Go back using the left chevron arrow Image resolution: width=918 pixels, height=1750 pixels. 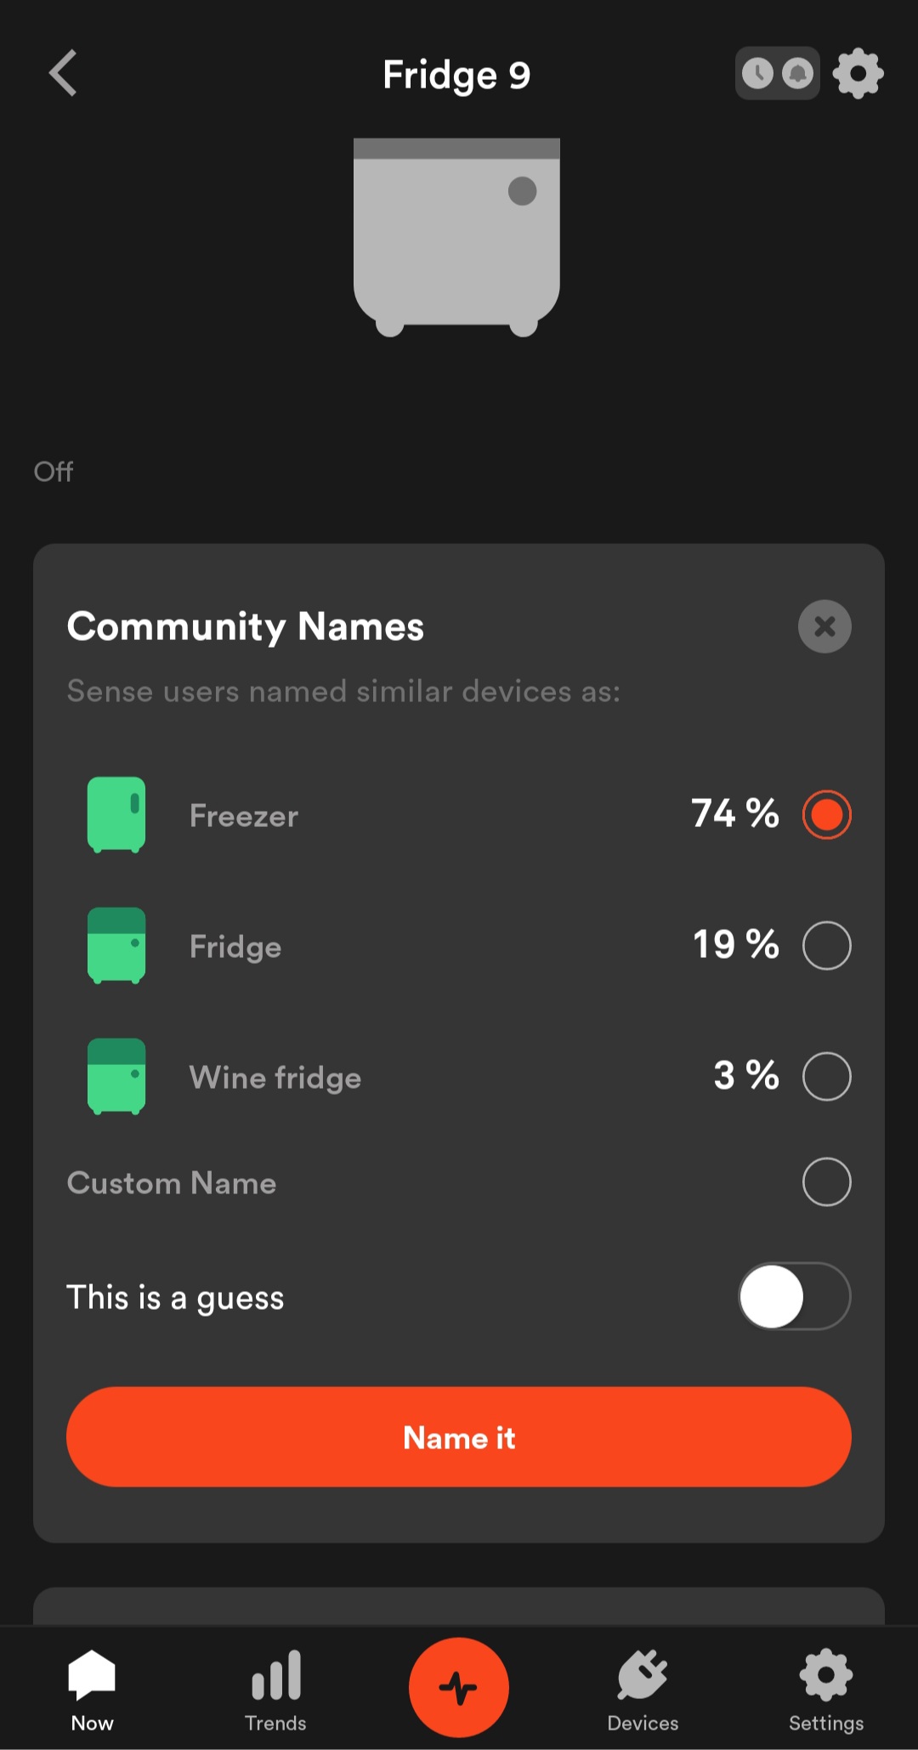[x=63, y=73]
